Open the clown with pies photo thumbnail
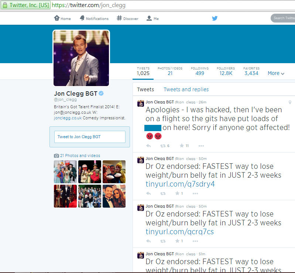The height and width of the screenshot is (273, 295). point(114,172)
